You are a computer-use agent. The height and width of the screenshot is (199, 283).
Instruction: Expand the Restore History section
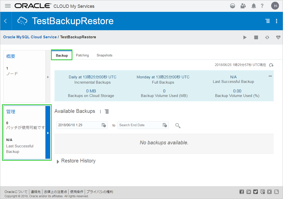(x=58, y=161)
